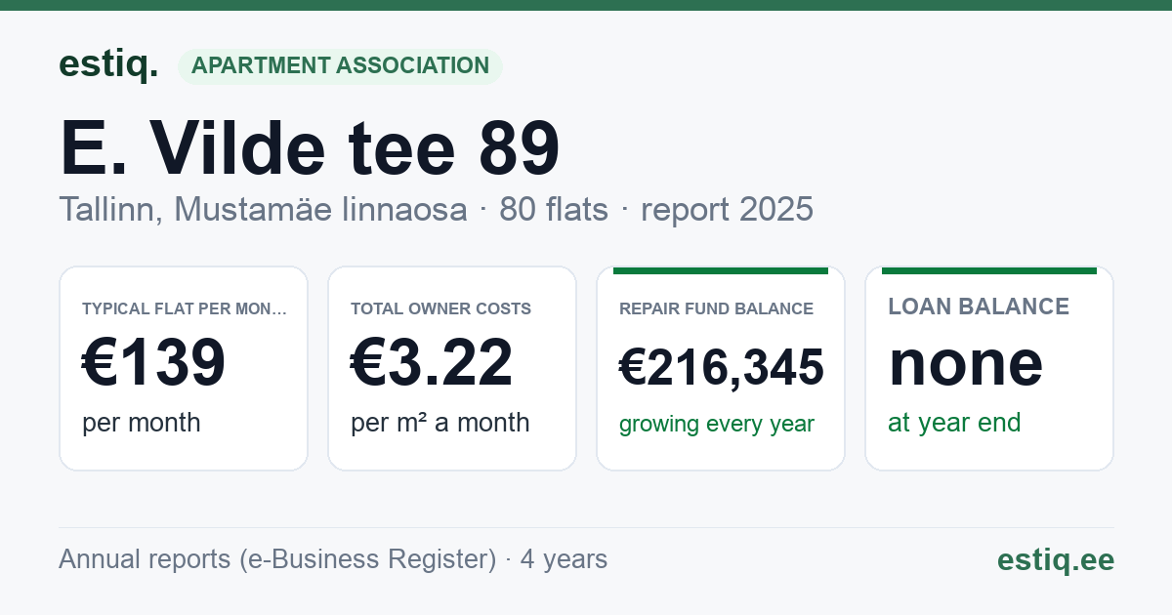Click the €3.22 value
The height and width of the screenshot is (615, 1172).
pos(432,363)
